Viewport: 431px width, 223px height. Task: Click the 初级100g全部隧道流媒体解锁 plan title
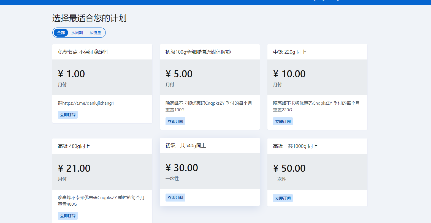[198, 52]
